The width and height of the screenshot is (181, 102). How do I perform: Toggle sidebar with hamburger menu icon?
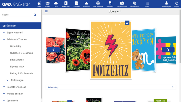[46, 11]
